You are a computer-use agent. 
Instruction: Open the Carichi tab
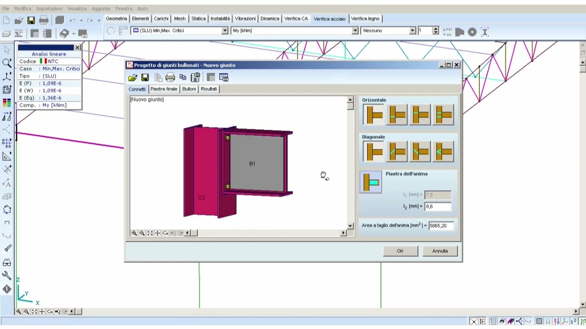click(161, 18)
